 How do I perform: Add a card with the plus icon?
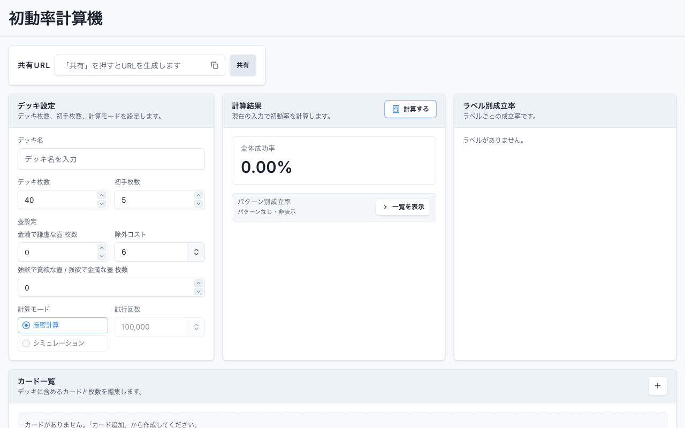point(658,386)
